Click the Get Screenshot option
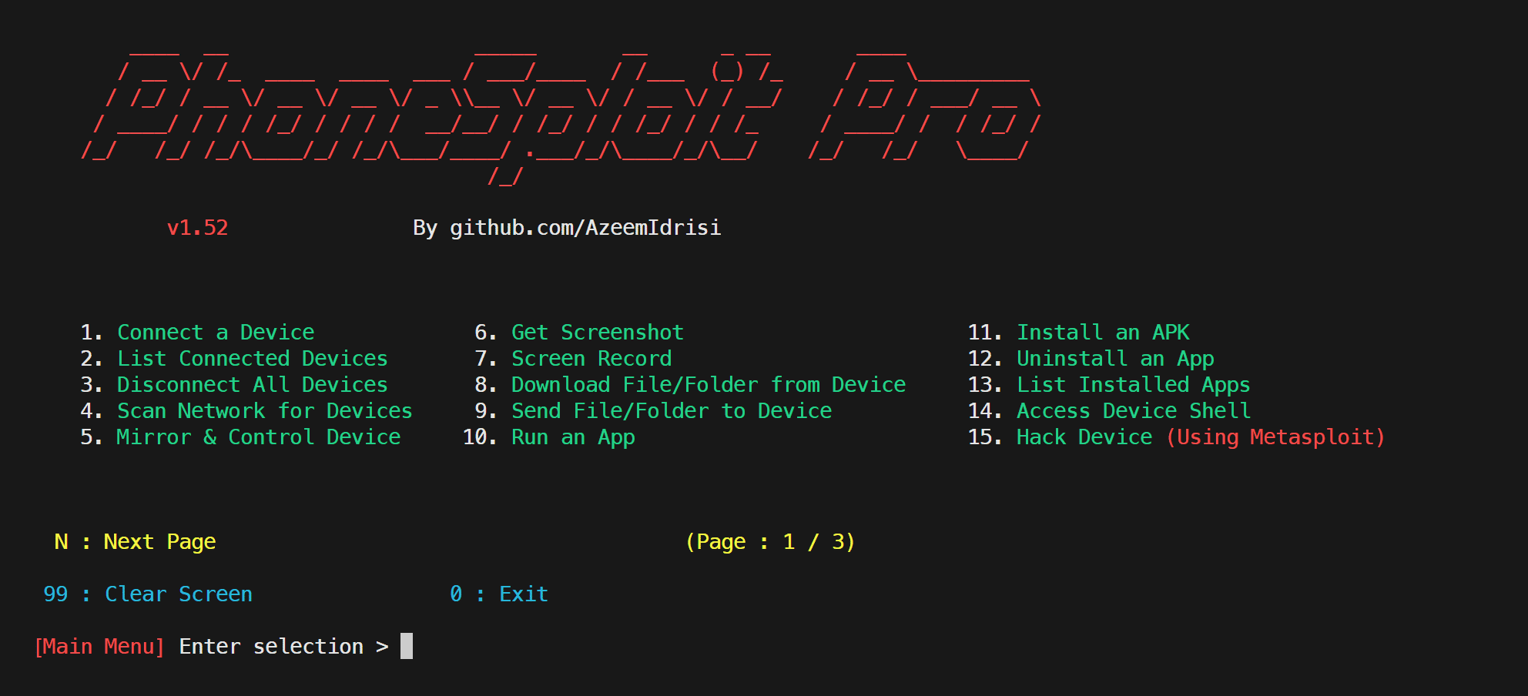Viewport: 1528px width, 696px height. pyautogui.click(x=597, y=333)
